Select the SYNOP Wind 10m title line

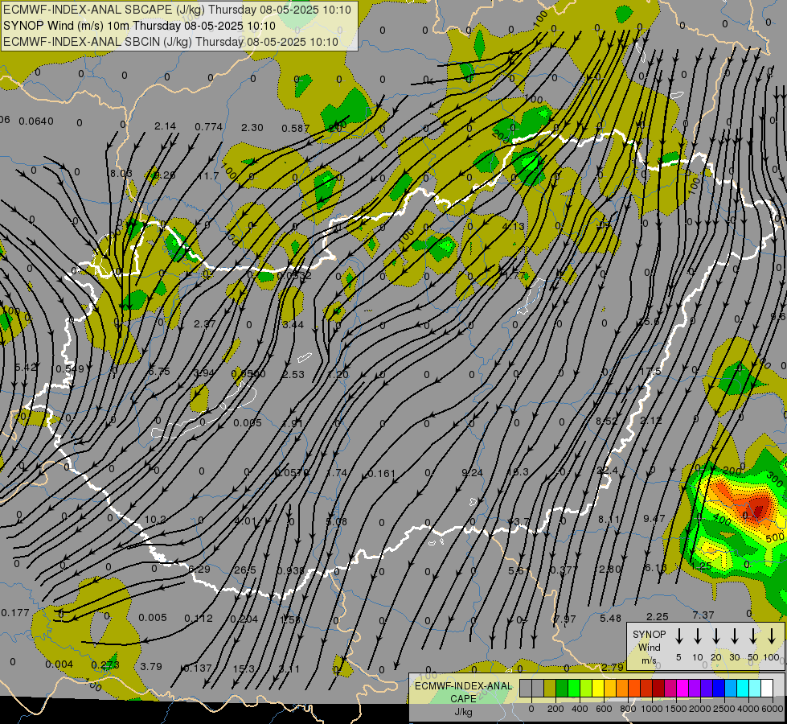tap(140, 26)
